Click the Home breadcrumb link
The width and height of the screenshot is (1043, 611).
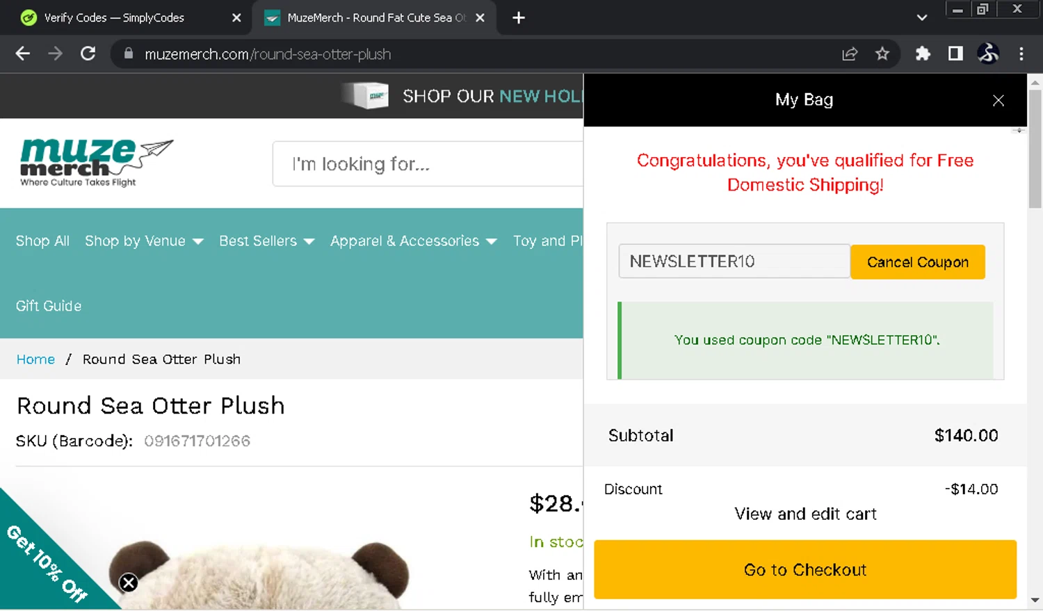[x=35, y=359]
